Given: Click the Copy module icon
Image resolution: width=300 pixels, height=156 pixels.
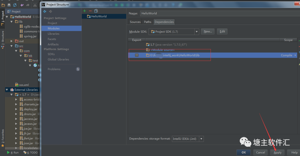Looking at the screenshot, I should pyautogui.click(x=96, y=11).
